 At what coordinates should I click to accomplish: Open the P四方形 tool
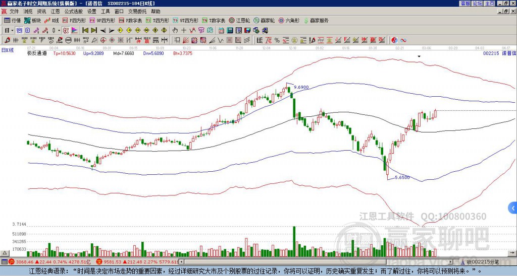74,20
